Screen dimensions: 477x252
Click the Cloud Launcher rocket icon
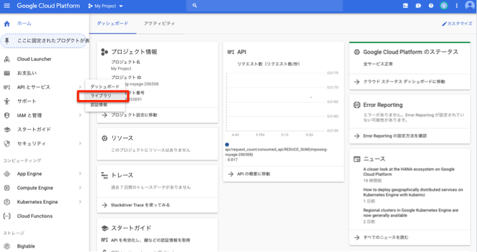[x=7, y=60]
